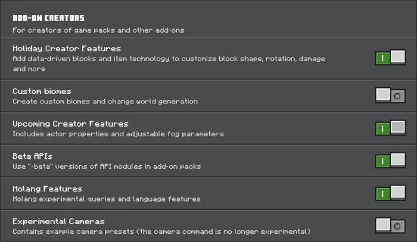Click the Molang experimental queries description
Screen dimensions: 417x242
(x=107, y=199)
